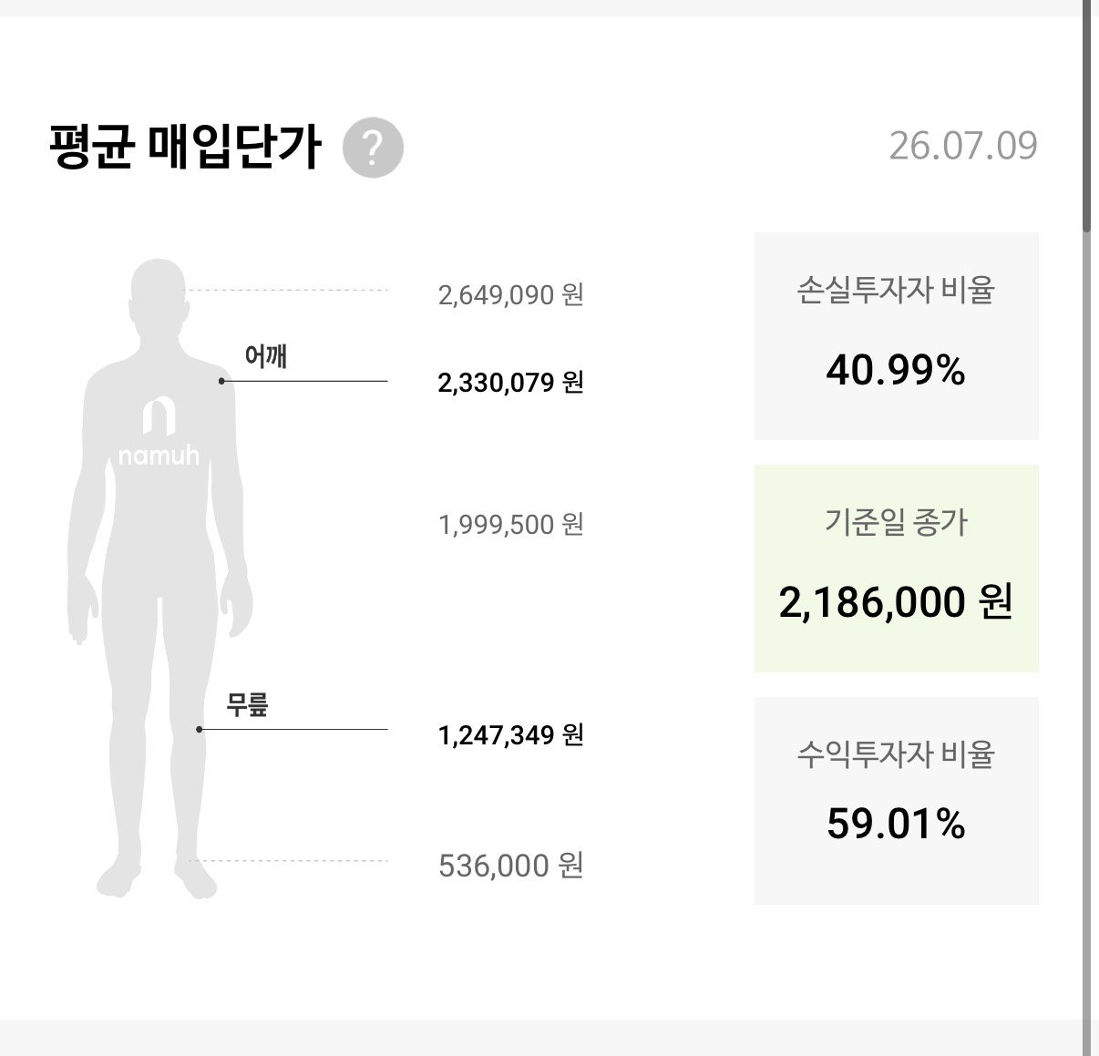Viewport: 1099px width, 1056px height.
Task: Select the 무릎 knee label
Action: (x=248, y=704)
